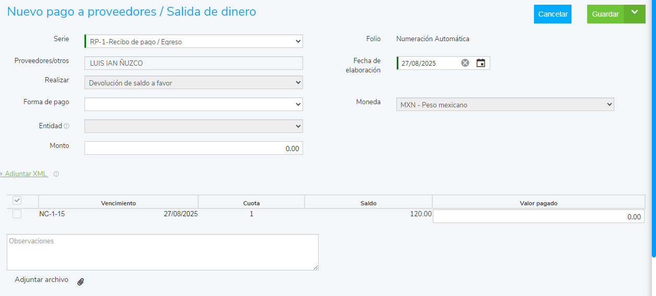Toggle the select-all checkbox in table header
656x296 pixels.
(17, 201)
